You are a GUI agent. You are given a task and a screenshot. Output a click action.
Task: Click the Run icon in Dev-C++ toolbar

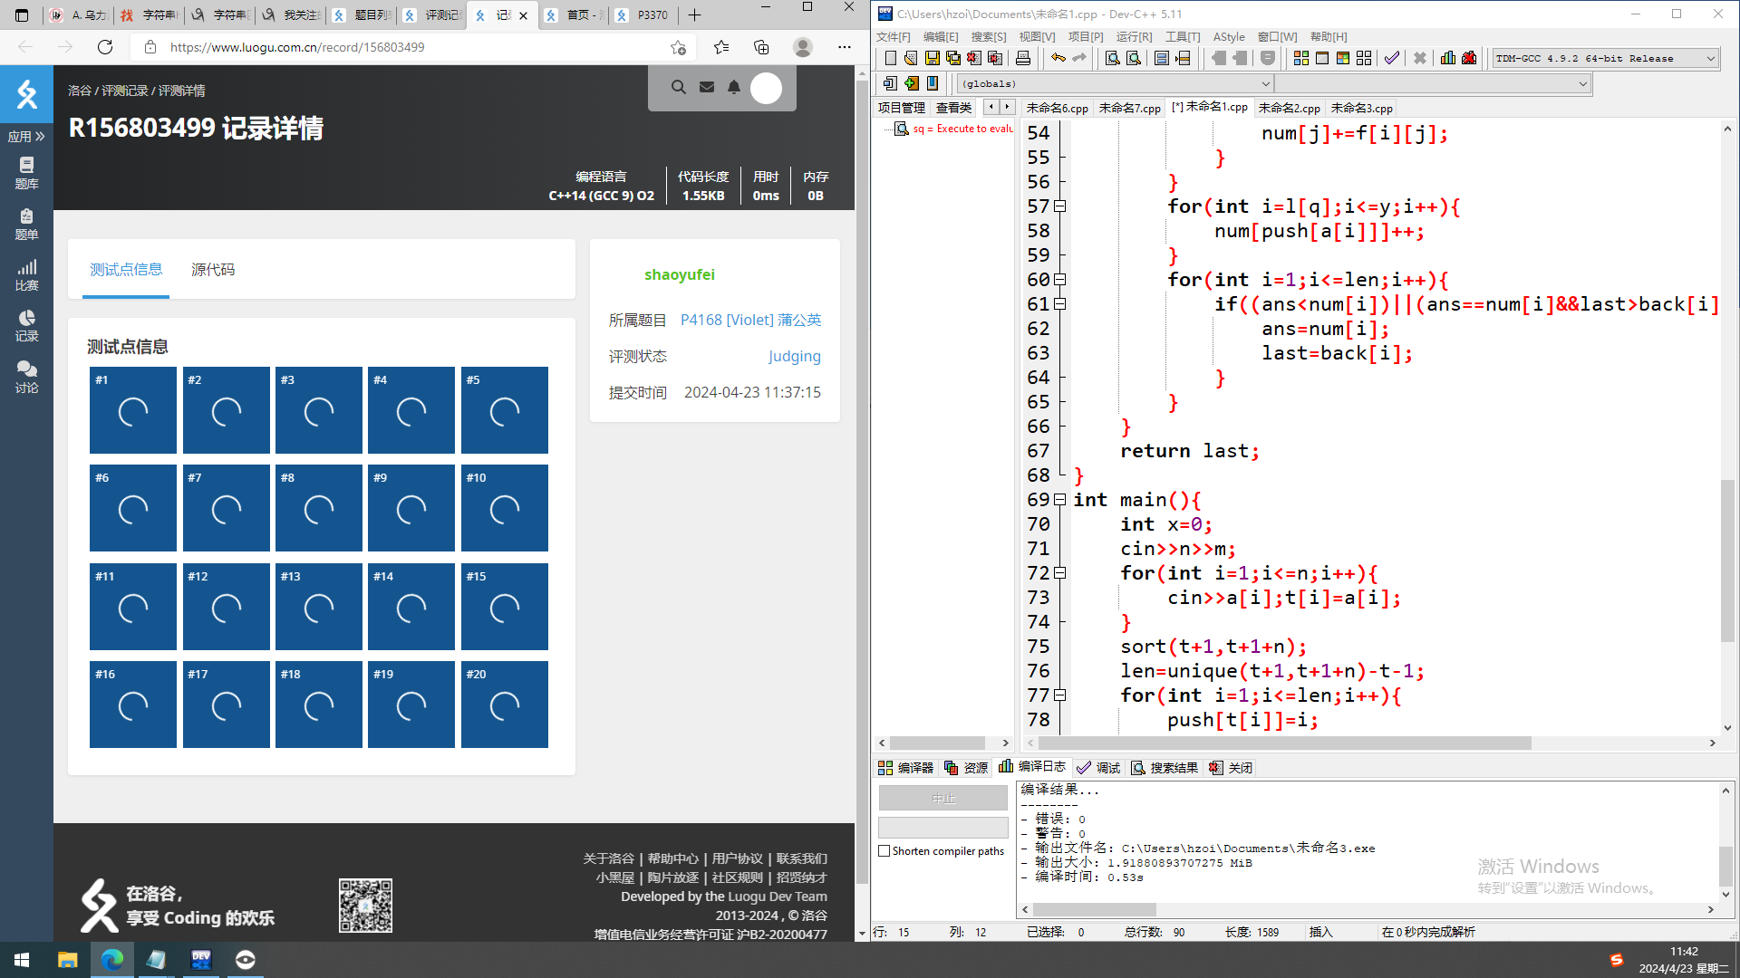coord(1322,59)
